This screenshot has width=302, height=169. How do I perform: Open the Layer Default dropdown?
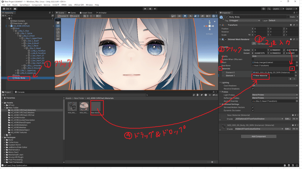click(283, 21)
